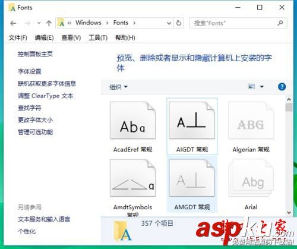Select the AmdtSymbols font thumbnail
Screen dimensions: 297x249
132,178
